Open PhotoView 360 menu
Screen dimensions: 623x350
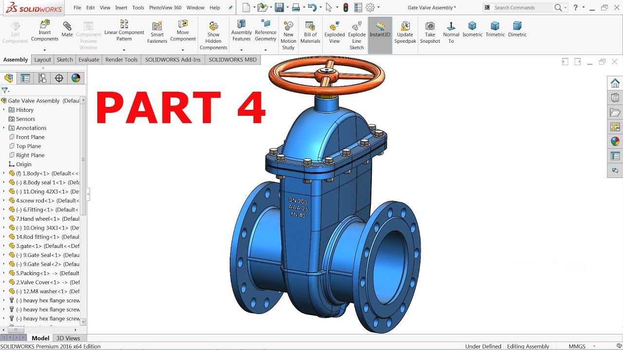coord(165,8)
